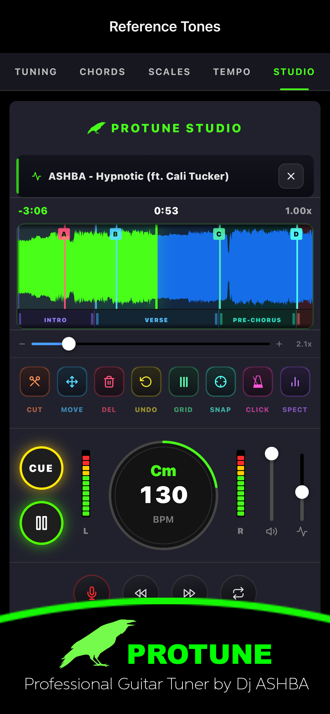The width and height of the screenshot is (330, 714).
Task: Activate the Move arrows tool
Action: [x=72, y=382]
